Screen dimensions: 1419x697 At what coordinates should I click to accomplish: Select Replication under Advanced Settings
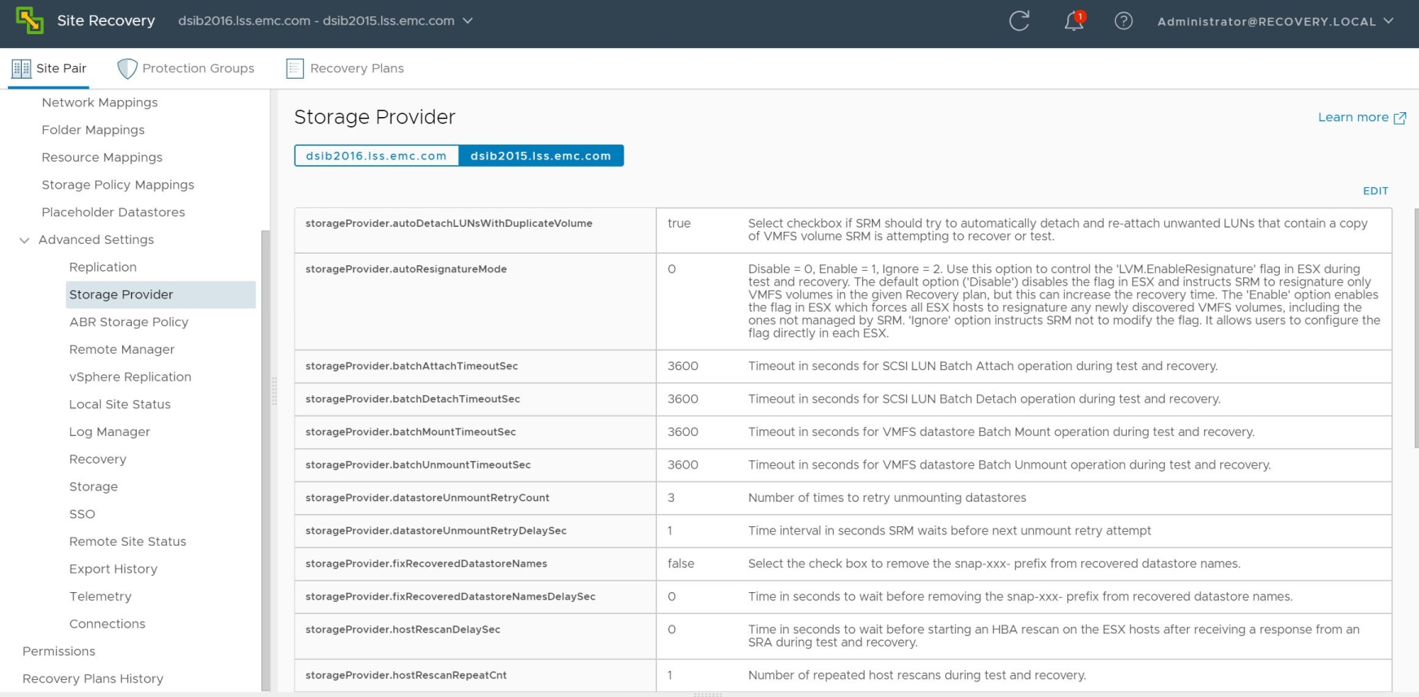tap(103, 267)
